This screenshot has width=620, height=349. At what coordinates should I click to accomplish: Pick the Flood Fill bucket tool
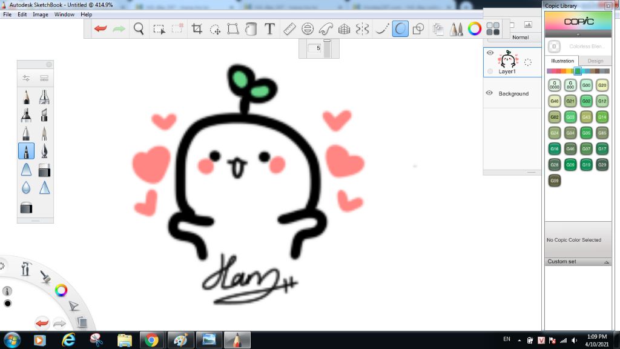251,28
